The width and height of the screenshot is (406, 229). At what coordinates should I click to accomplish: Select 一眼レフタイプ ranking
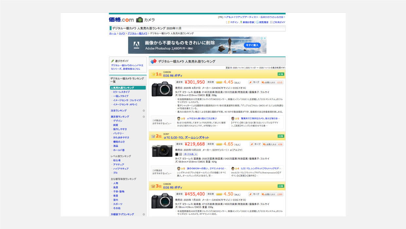pos(120,96)
